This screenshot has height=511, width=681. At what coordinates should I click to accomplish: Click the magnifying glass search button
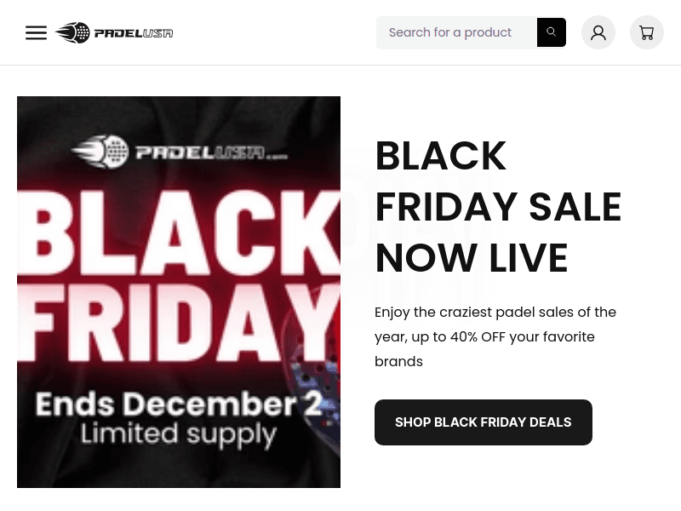pos(551,32)
